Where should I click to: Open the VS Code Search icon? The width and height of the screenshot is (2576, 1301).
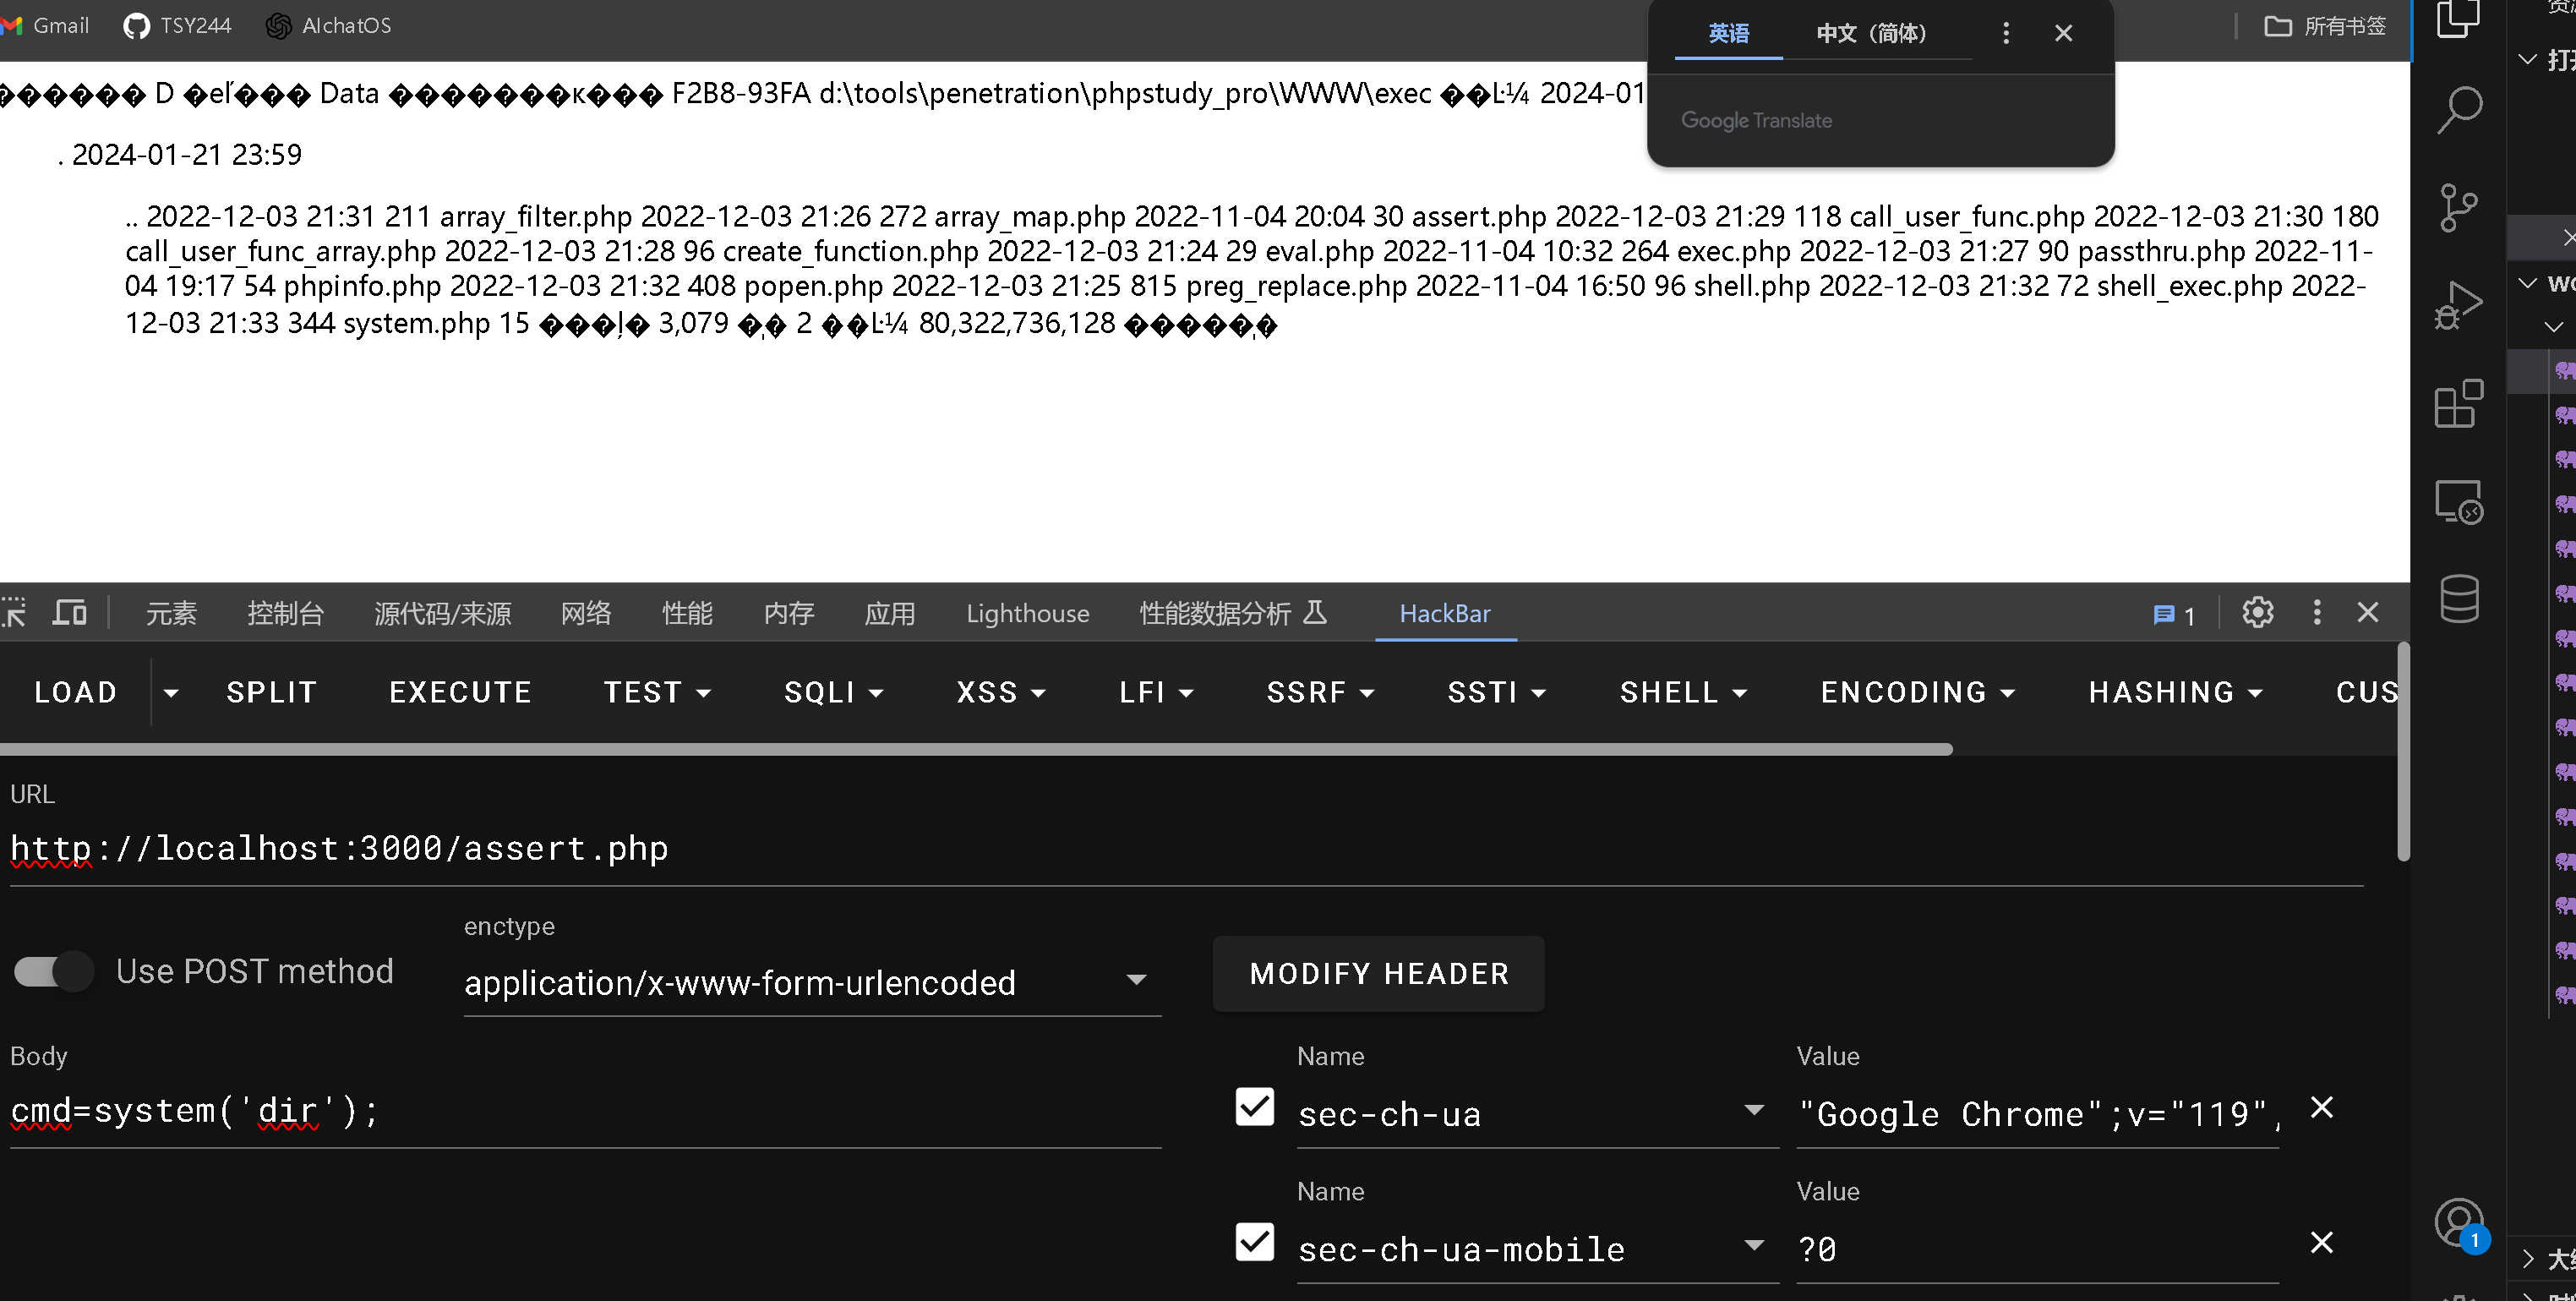pos(2459,108)
